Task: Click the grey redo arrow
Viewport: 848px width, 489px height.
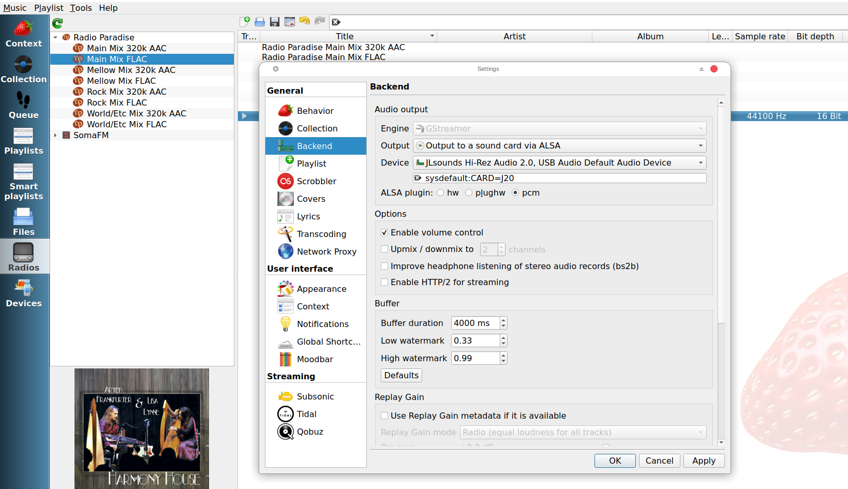Action: tap(320, 21)
